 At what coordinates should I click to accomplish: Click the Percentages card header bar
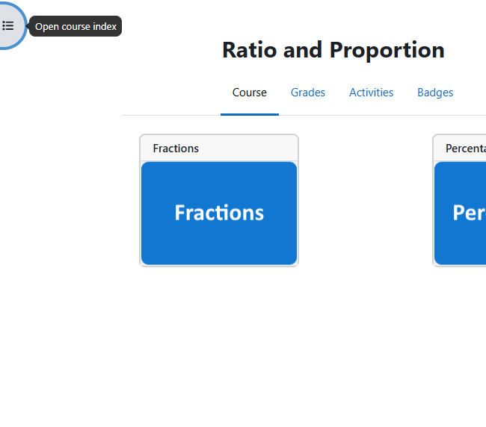[460, 149]
